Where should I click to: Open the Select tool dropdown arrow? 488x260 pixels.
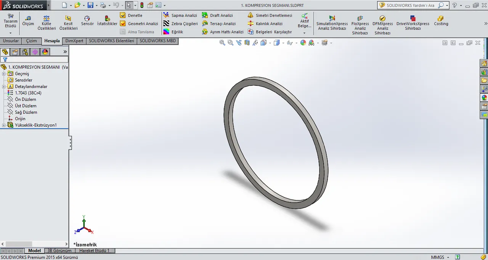pyautogui.click(x=135, y=6)
